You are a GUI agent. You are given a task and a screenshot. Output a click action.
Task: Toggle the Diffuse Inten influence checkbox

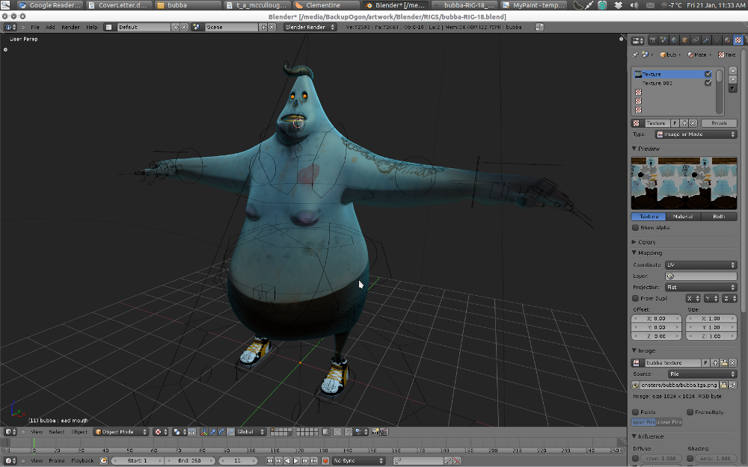coord(635,459)
